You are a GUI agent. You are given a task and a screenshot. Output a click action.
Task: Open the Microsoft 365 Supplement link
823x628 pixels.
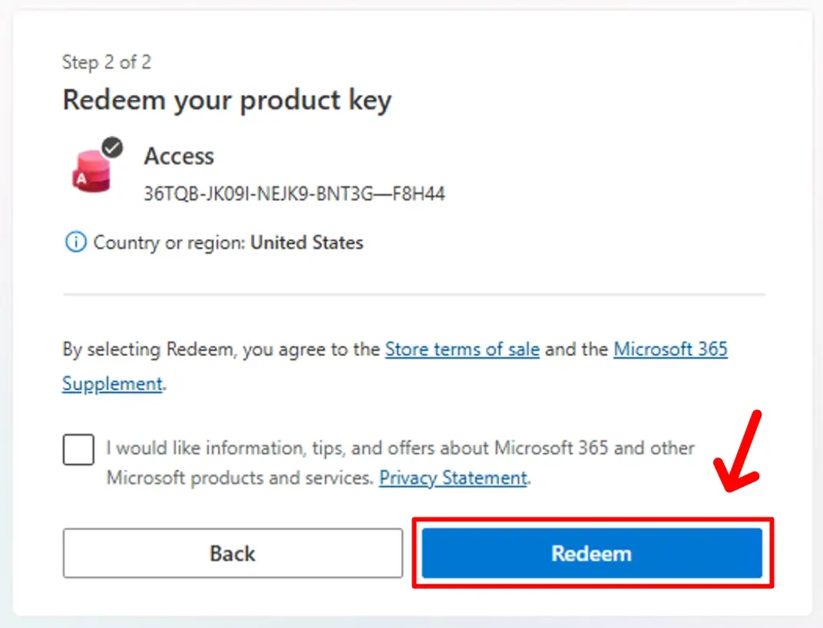(669, 350)
